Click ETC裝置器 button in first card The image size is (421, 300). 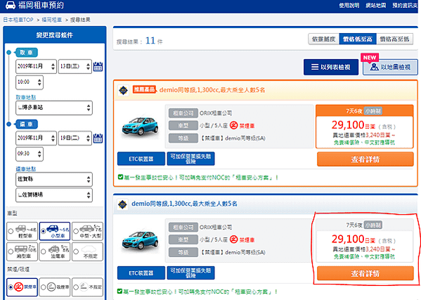click(x=141, y=158)
